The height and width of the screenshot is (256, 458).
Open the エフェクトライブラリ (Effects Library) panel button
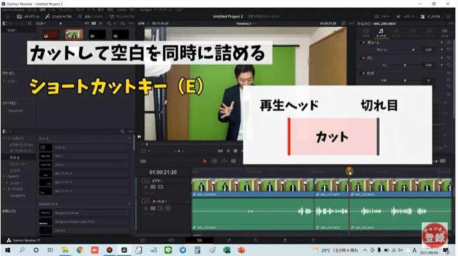pyautogui.click(x=59, y=17)
